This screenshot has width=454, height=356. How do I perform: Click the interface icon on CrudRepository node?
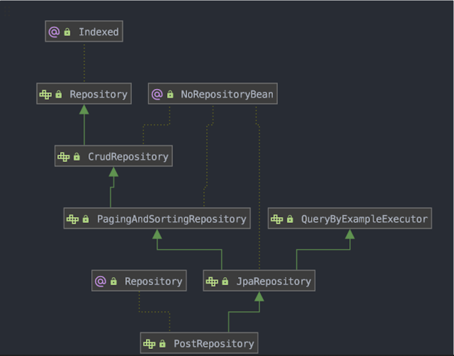pyautogui.click(x=64, y=157)
